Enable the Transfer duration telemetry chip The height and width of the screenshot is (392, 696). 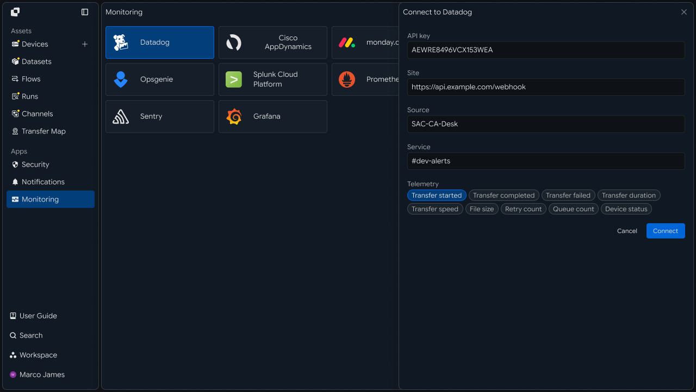point(629,195)
